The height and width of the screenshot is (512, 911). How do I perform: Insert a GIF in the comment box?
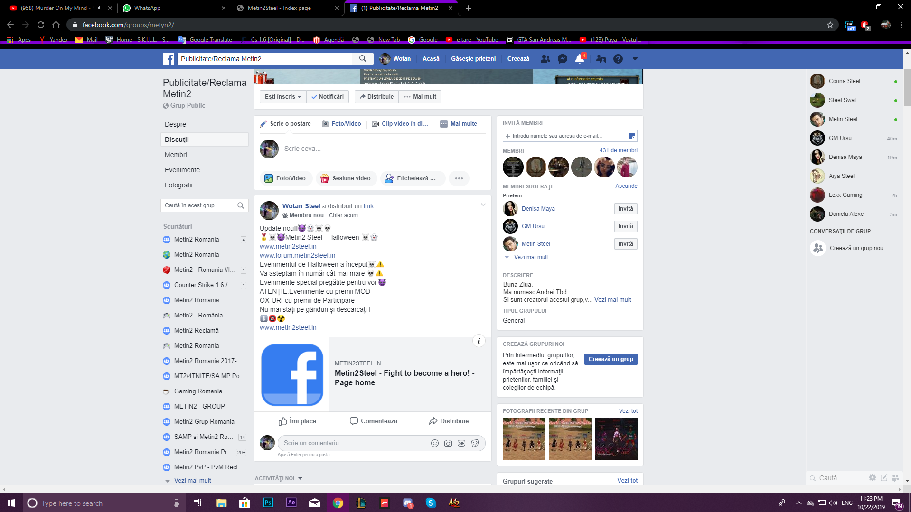(x=461, y=443)
